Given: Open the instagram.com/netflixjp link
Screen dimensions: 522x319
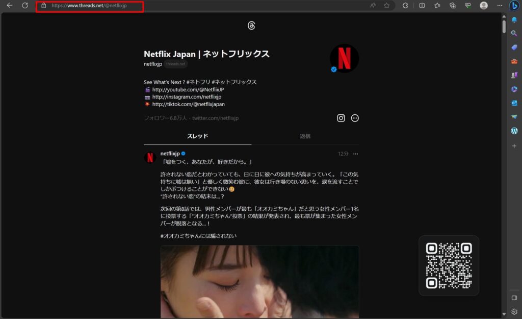Looking at the screenshot, I should (187, 97).
